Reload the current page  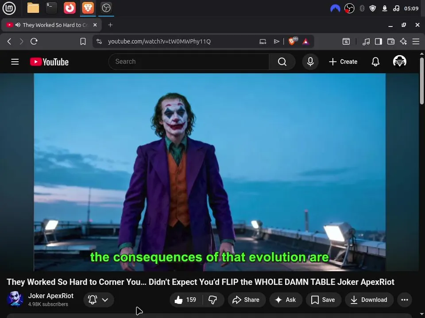coord(34,42)
